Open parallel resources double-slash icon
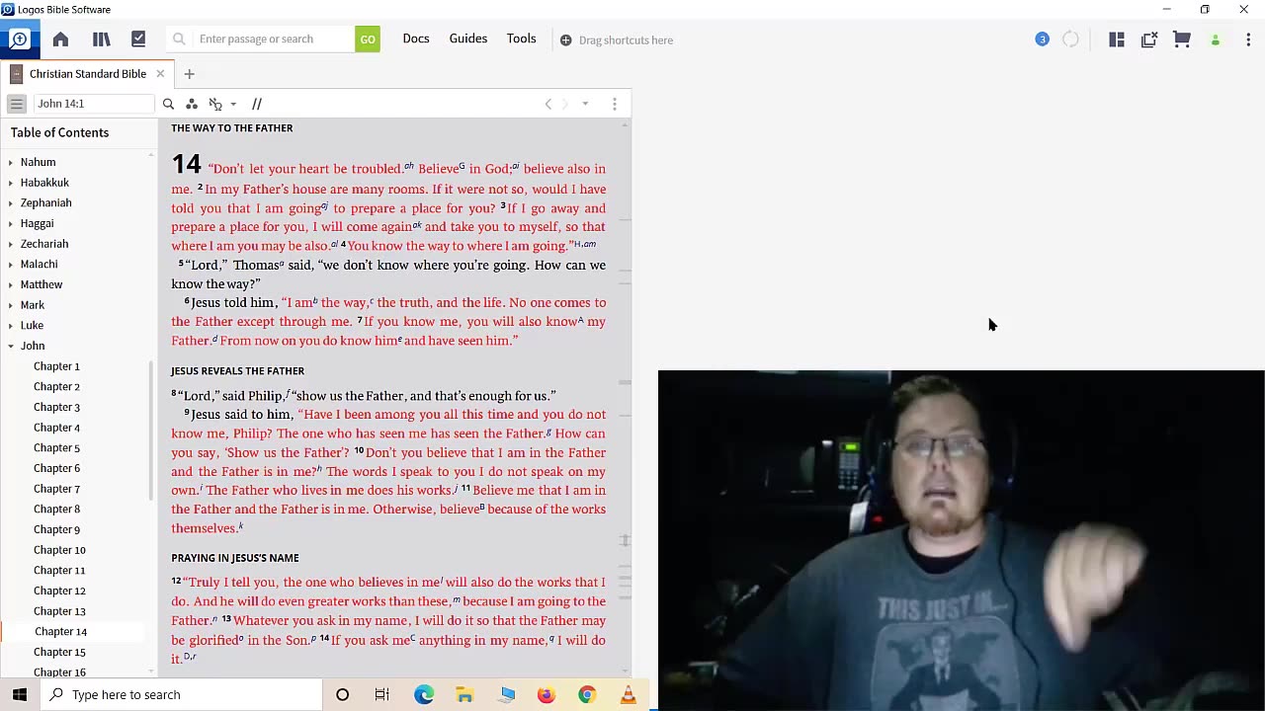Viewport: 1265px width, 711px height. click(256, 104)
